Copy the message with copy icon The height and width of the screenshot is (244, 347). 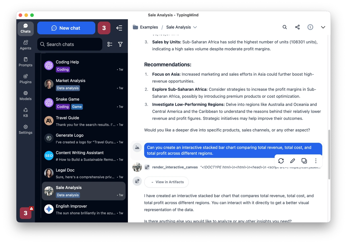pos(304,161)
